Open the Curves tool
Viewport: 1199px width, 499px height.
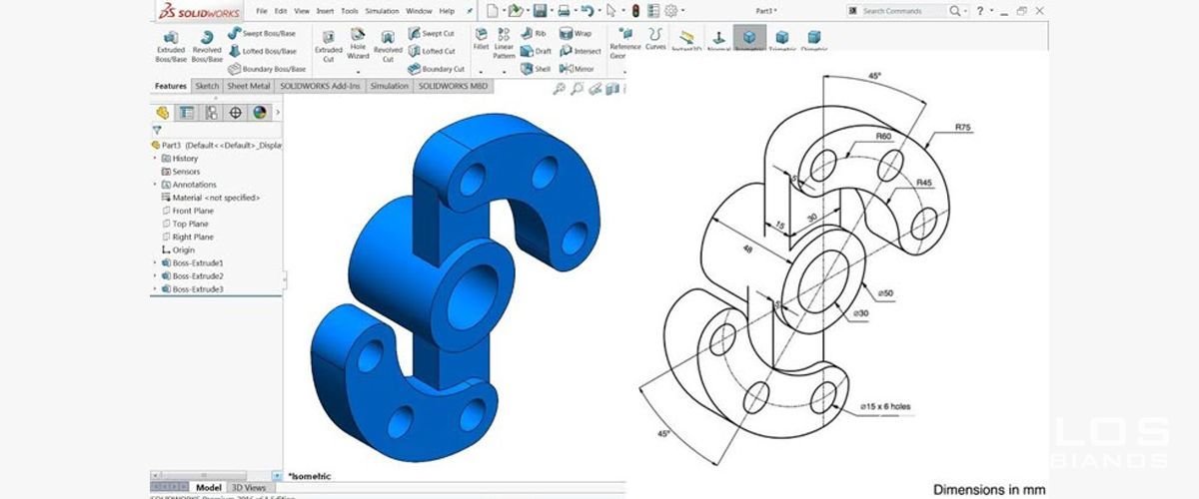655,39
